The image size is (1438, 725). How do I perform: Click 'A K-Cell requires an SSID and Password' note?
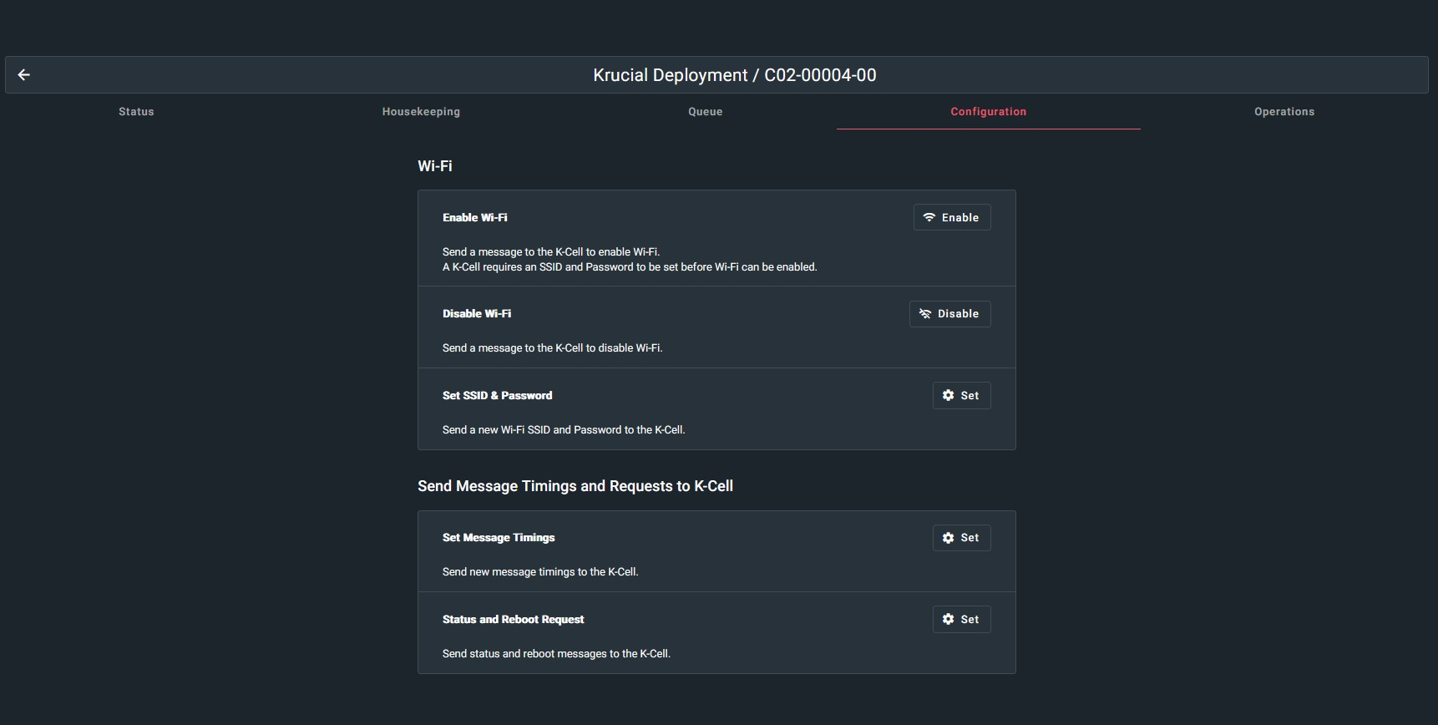tap(630, 267)
